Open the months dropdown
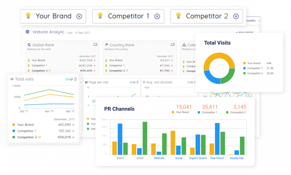Viewport: 291px width, 175px height. coord(252,20)
